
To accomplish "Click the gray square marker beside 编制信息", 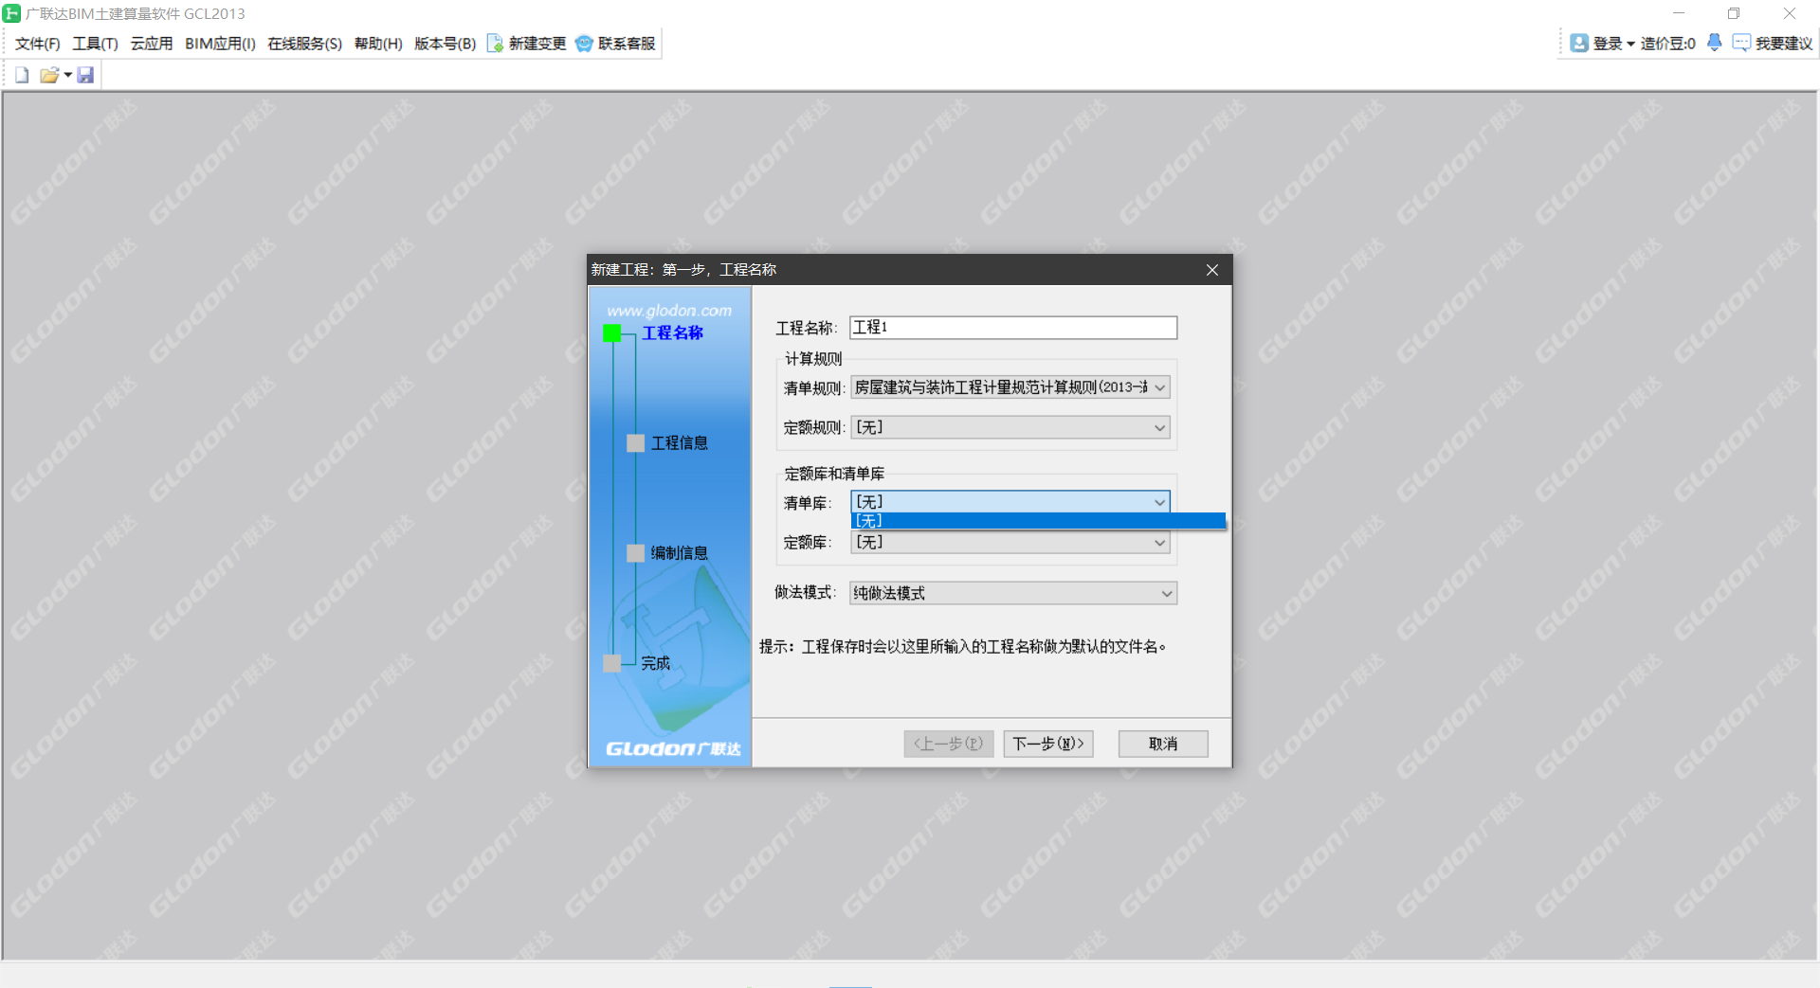I will point(636,552).
